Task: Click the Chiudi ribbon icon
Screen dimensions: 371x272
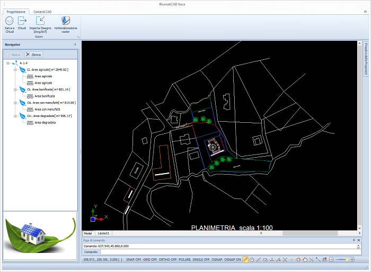Action: (22, 21)
